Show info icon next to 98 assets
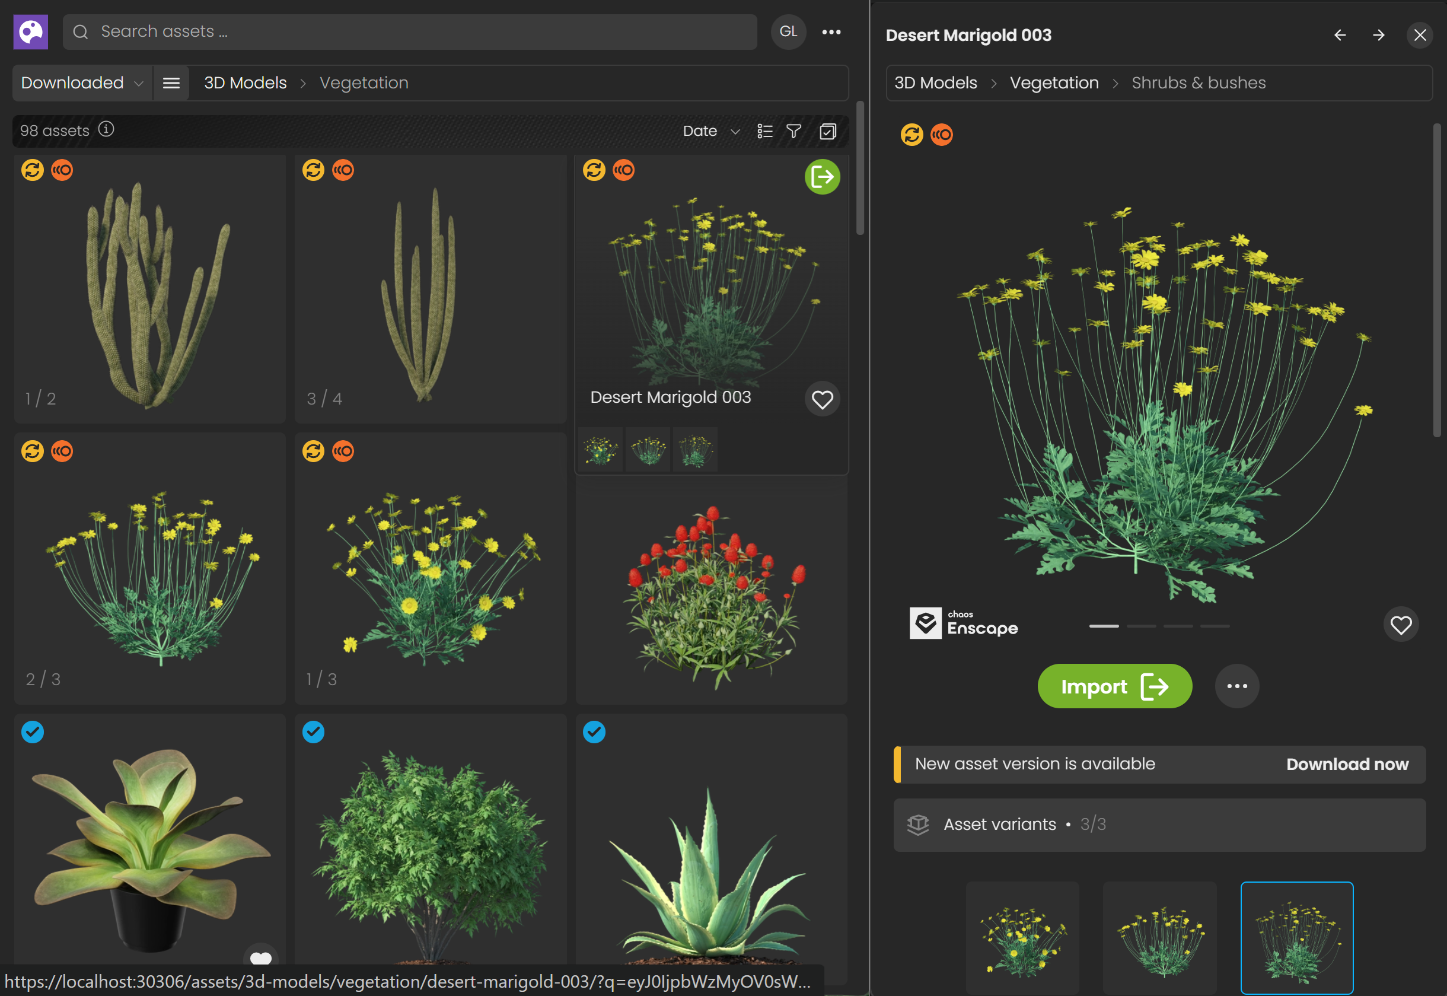 [106, 129]
